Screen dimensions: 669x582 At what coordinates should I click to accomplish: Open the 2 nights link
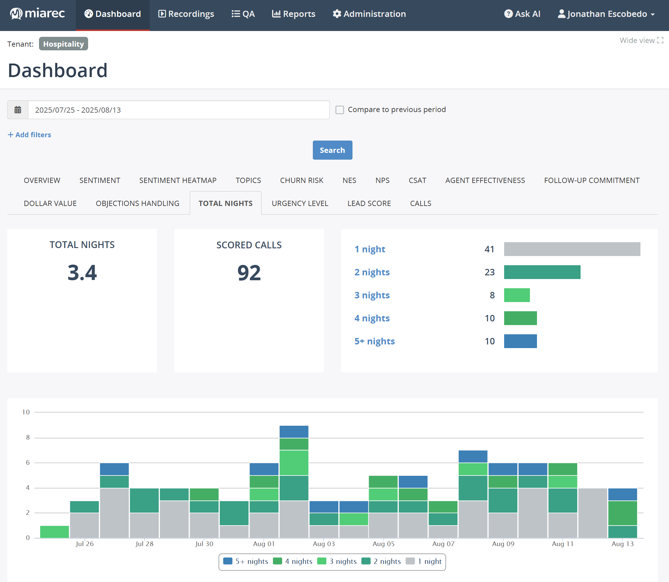[x=372, y=272]
